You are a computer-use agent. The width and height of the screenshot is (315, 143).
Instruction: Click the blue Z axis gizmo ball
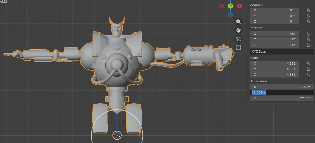(230, 15)
